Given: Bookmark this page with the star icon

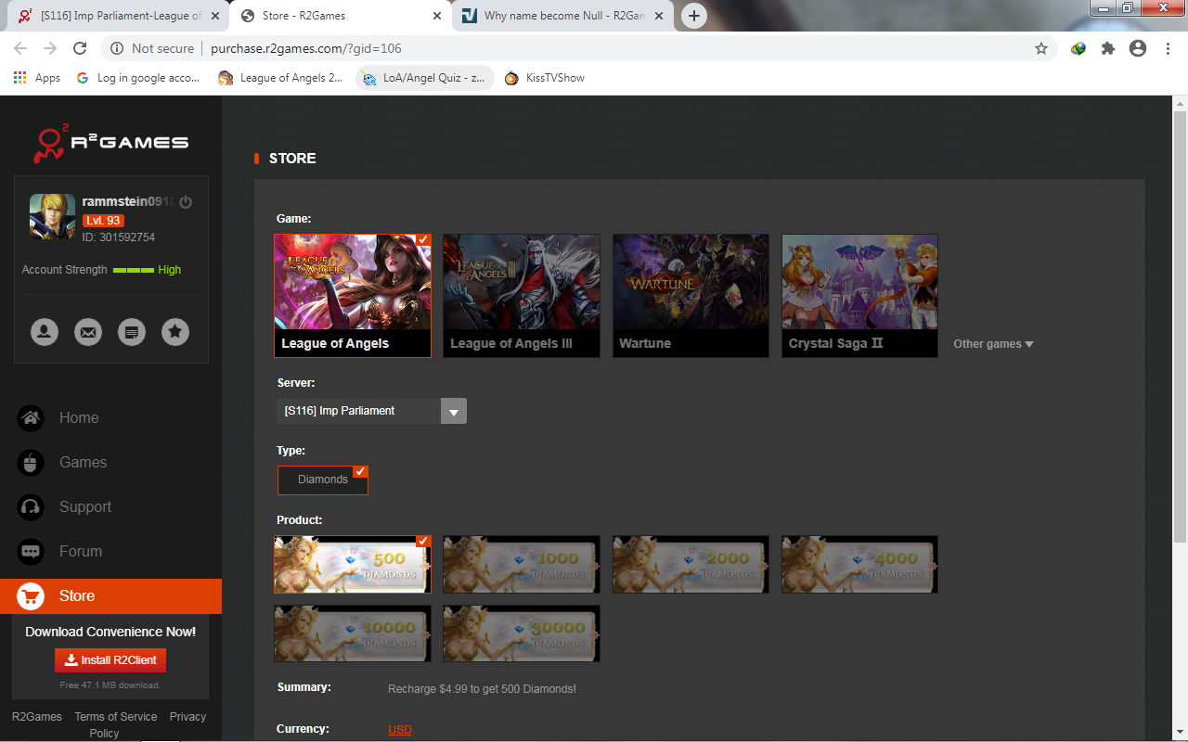Looking at the screenshot, I should pyautogui.click(x=1041, y=48).
